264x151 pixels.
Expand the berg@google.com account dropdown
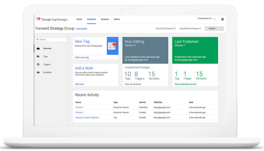(x=214, y=19)
